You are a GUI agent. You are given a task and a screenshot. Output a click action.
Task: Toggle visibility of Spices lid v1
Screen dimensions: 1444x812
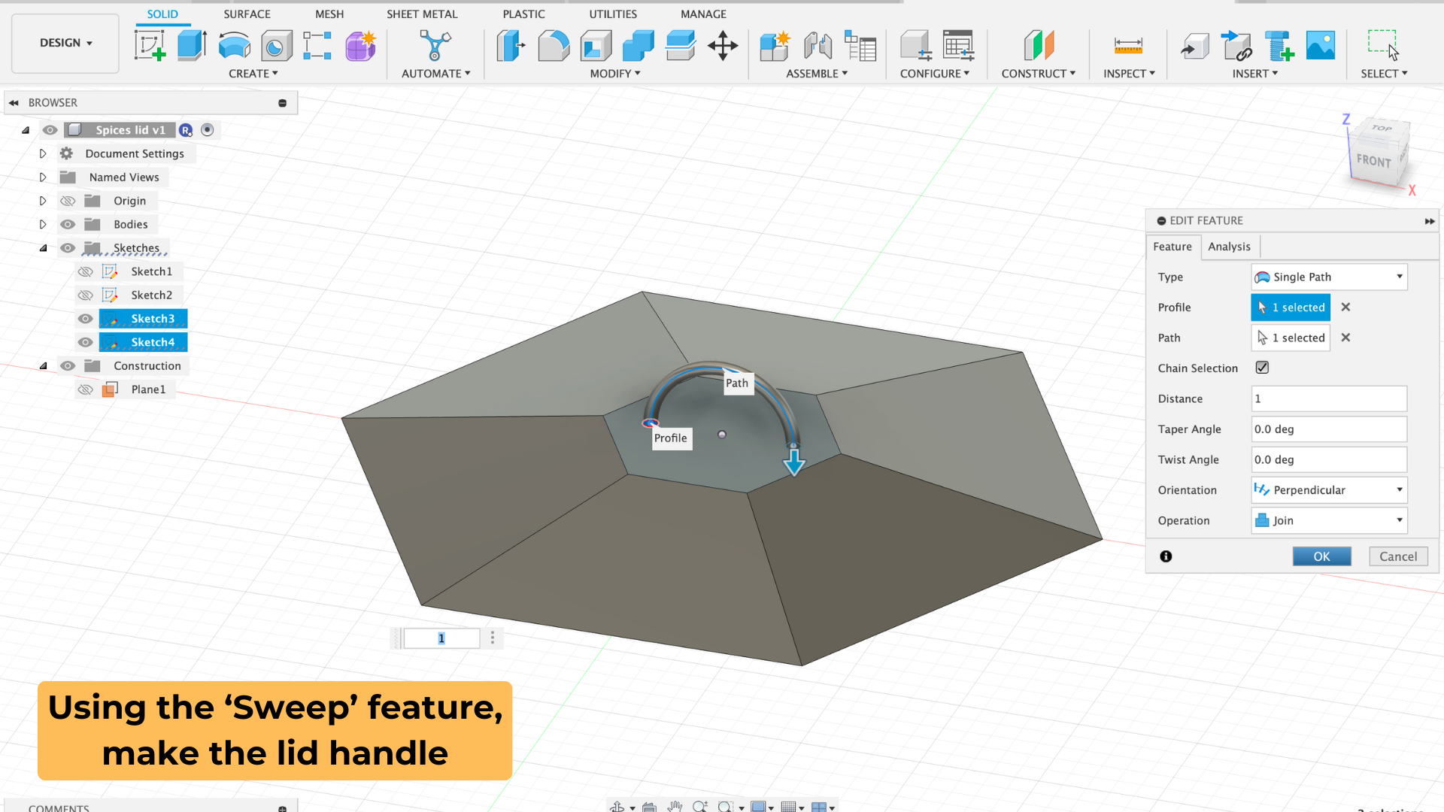[50, 130]
